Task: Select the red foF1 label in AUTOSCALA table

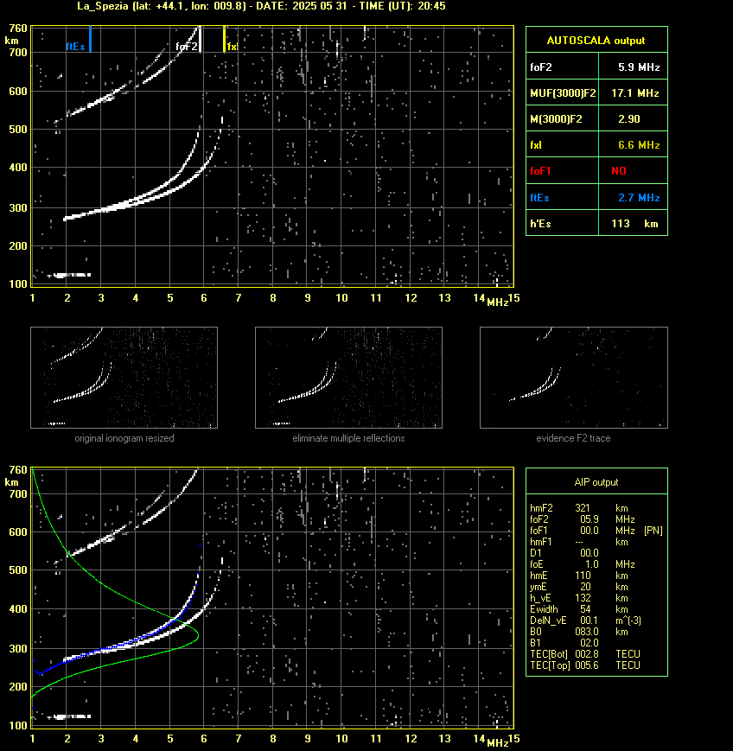Action: [540, 171]
